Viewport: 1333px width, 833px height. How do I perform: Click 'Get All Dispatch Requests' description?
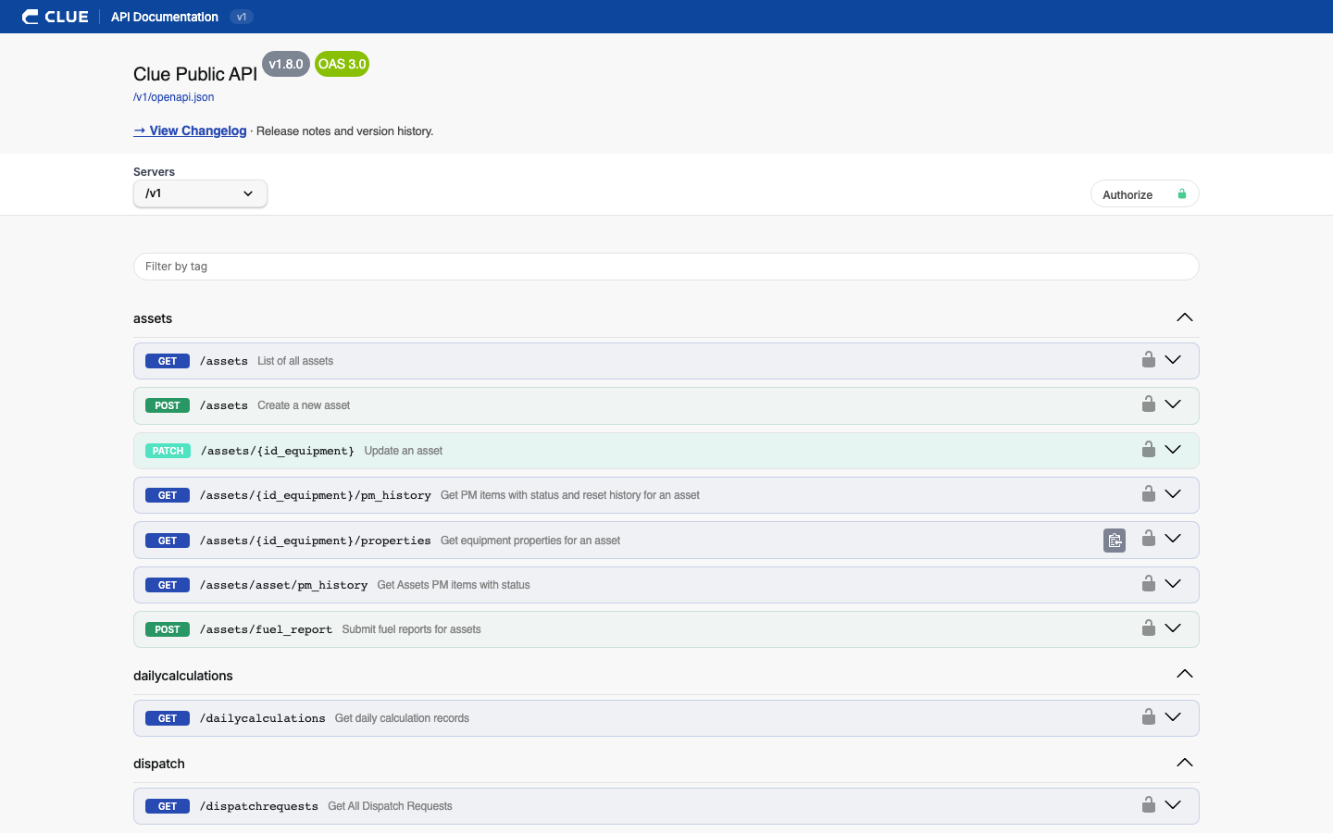click(x=390, y=806)
